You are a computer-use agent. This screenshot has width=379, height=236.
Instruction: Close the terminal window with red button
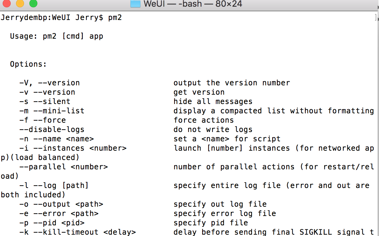(x=7, y=4)
